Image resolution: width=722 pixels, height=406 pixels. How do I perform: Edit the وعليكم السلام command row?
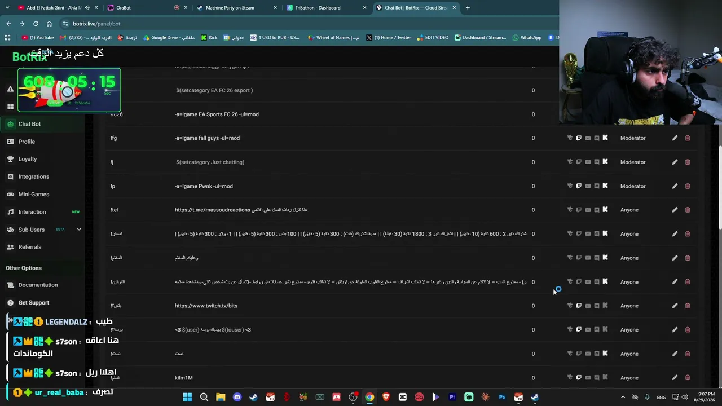pos(675,258)
